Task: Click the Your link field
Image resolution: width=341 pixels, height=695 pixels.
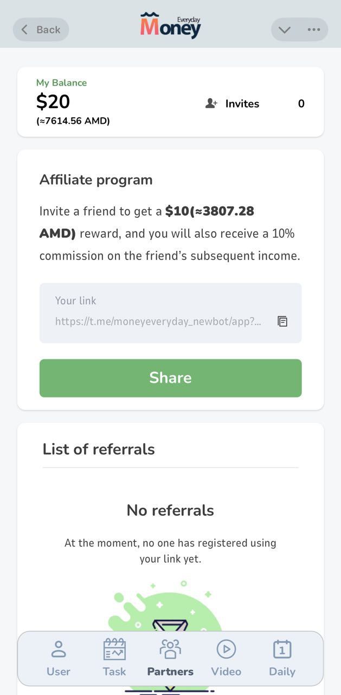Action: (157, 313)
